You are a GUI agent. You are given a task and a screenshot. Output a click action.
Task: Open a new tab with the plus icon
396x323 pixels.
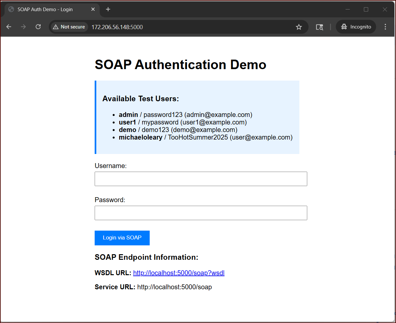108,9
